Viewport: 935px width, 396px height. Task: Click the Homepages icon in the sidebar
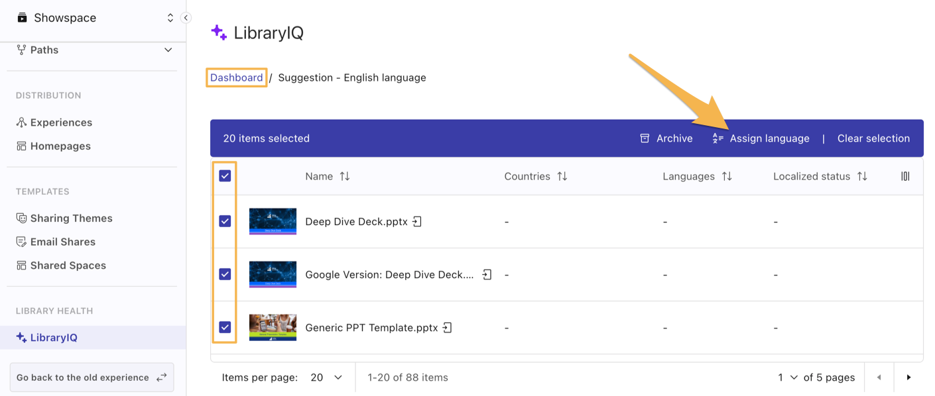click(x=21, y=146)
